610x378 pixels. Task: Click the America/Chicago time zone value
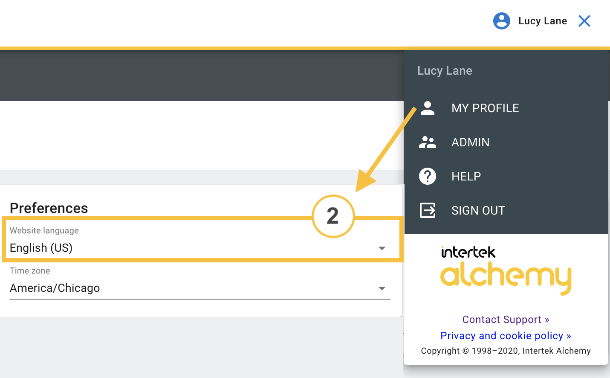(x=55, y=288)
